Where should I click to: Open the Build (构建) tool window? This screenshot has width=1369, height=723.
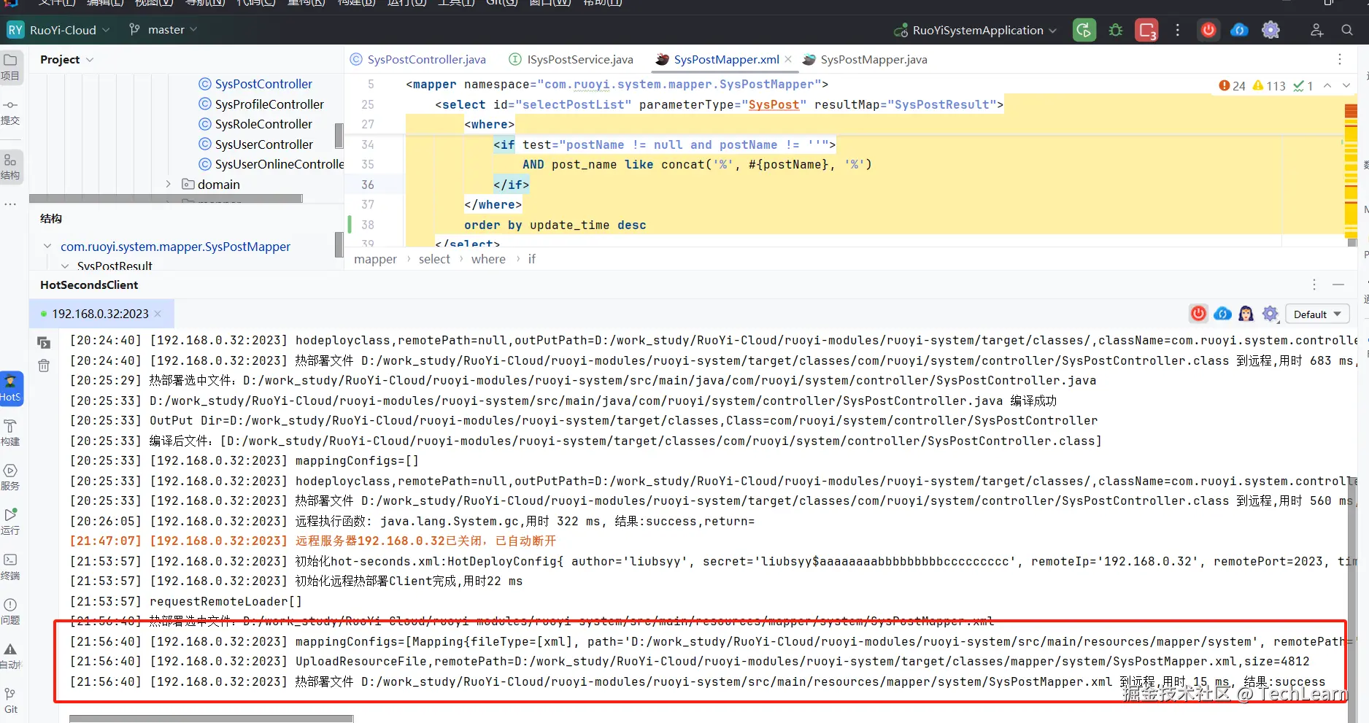click(x=10, y=433)
